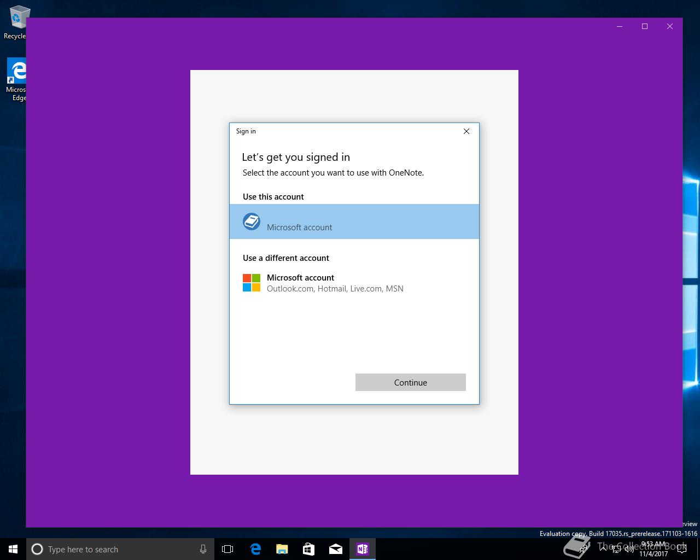Click the Cortana circle icon
The height and width of the screenshot is (560, 700).
[x=37, y=549]
